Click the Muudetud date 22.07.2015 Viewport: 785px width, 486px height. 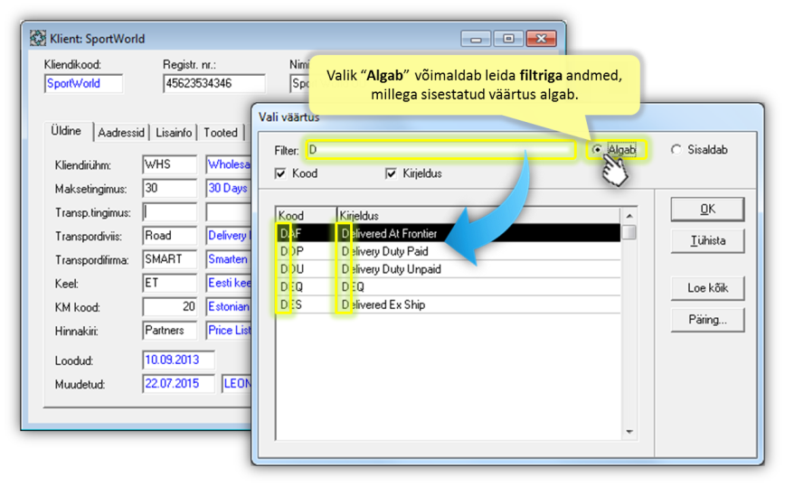coord(178,384)
